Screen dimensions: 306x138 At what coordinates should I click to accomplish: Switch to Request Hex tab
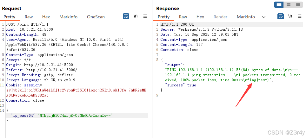(x=46, y=17)
